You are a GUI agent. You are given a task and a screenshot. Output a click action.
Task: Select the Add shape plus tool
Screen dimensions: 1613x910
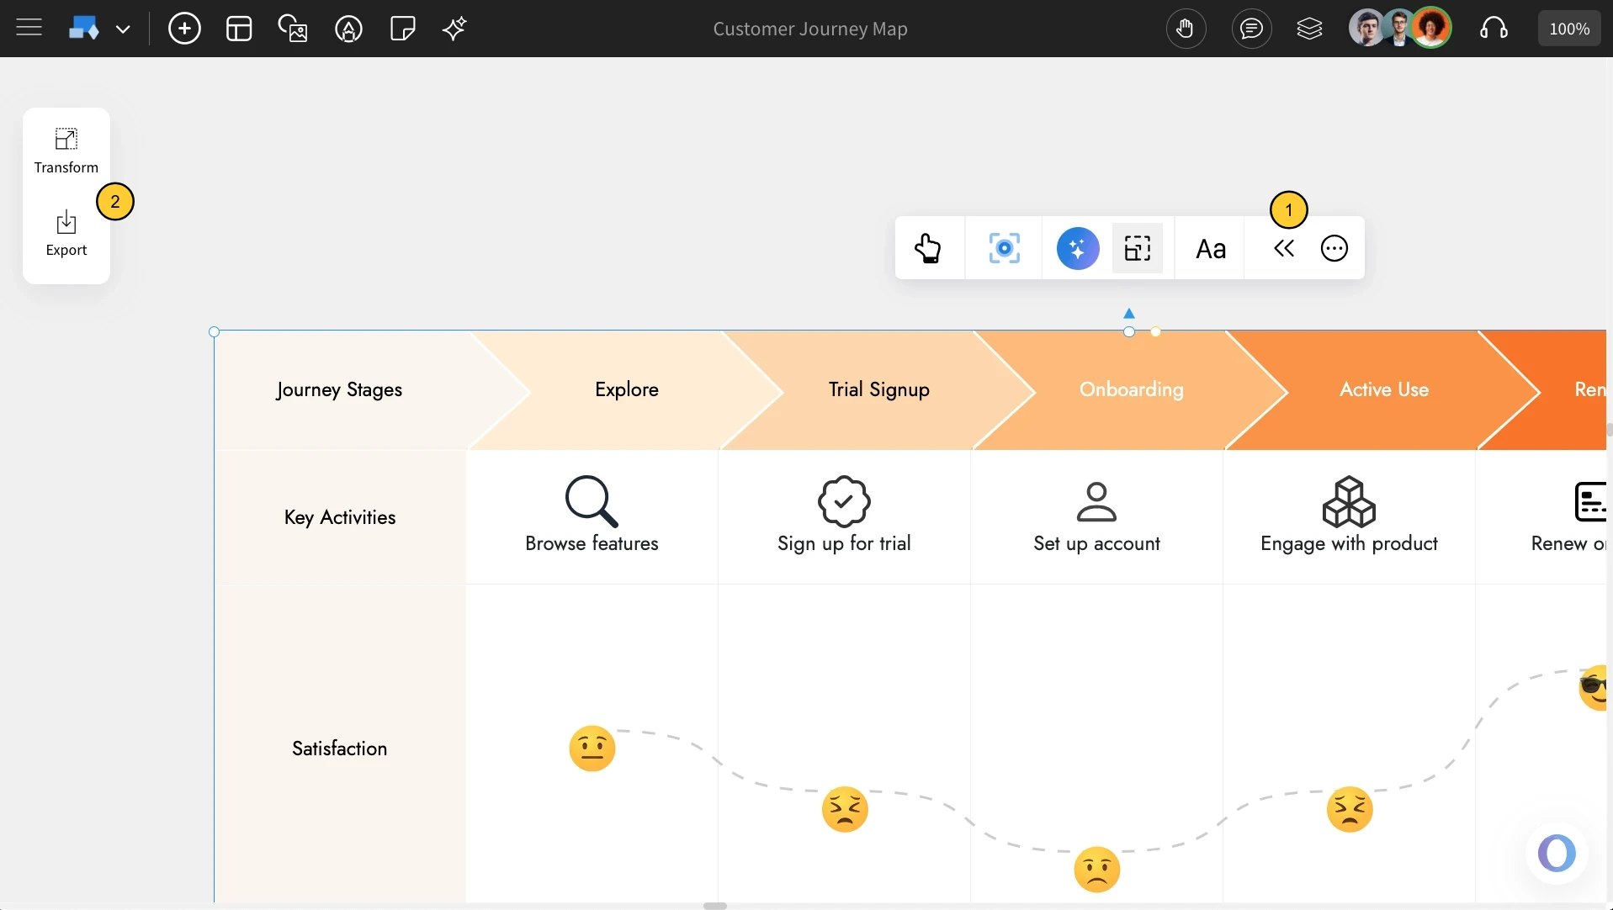184,28
